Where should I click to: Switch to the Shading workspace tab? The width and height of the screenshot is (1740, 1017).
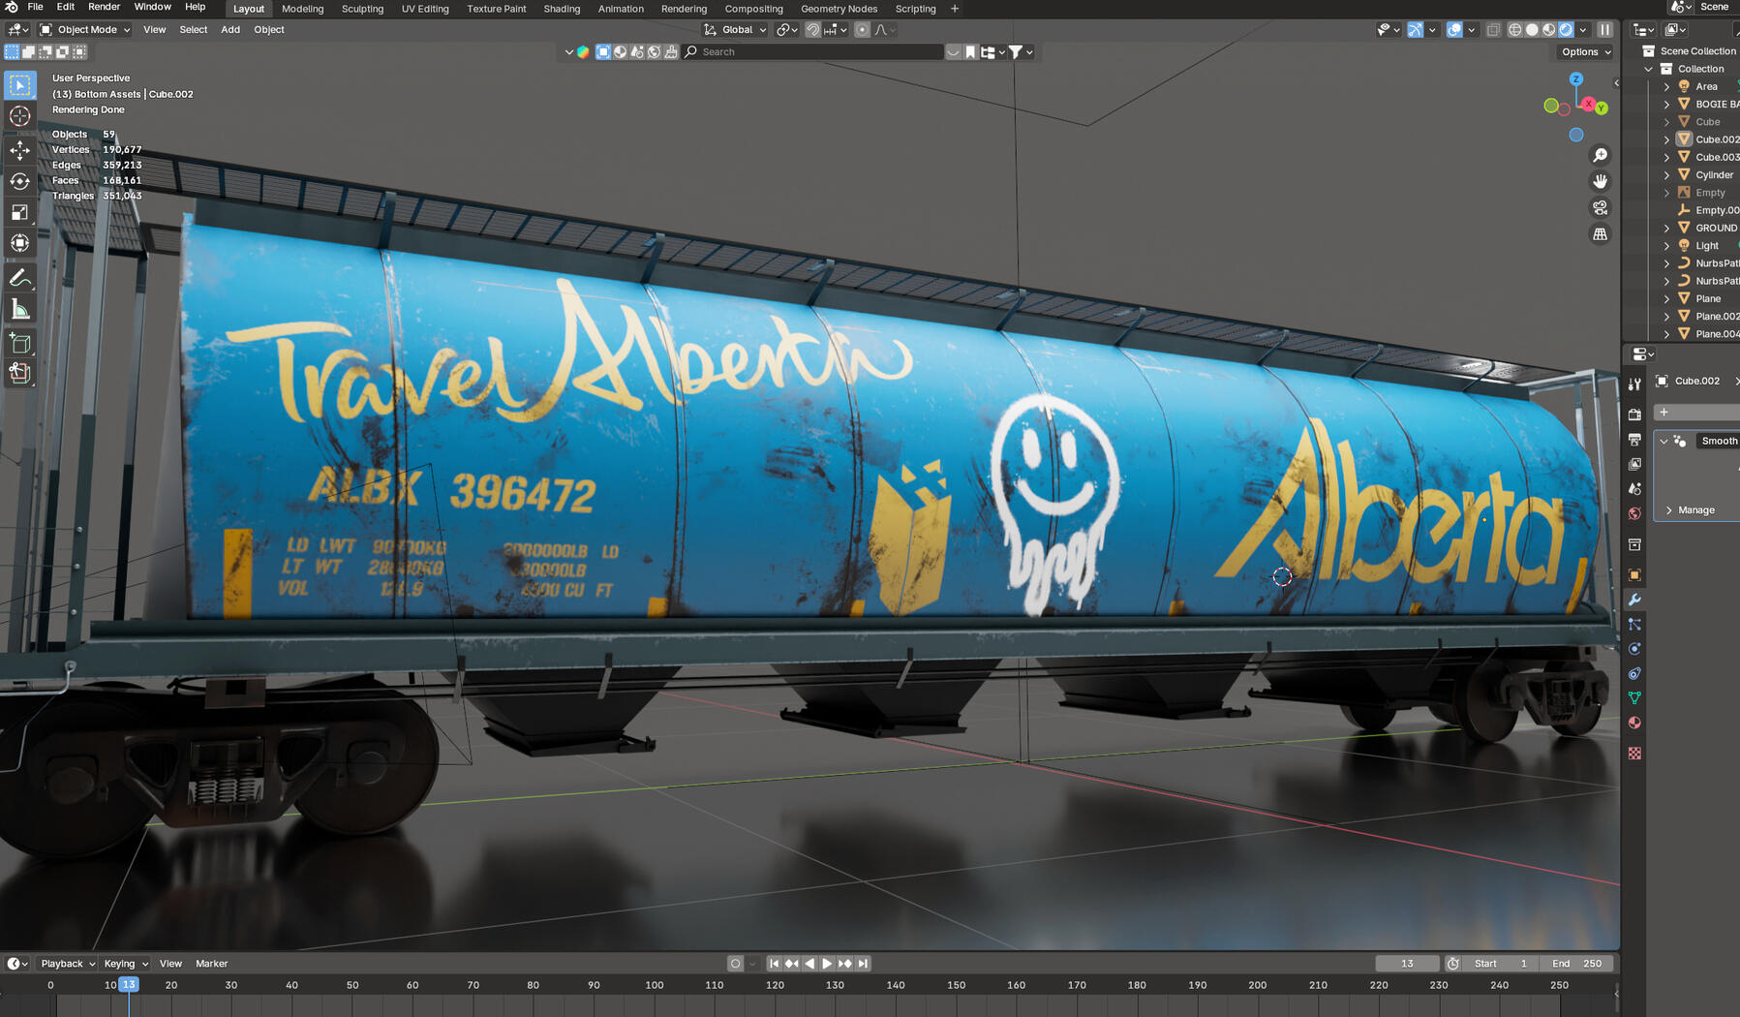click(x=562, y=9)
